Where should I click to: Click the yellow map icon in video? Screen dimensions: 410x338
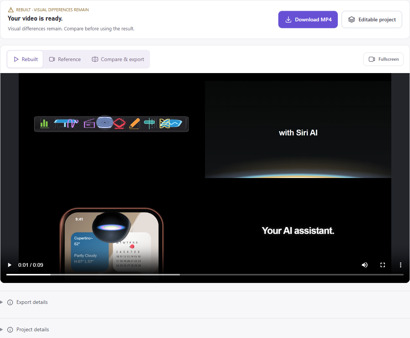click(165, 123)
